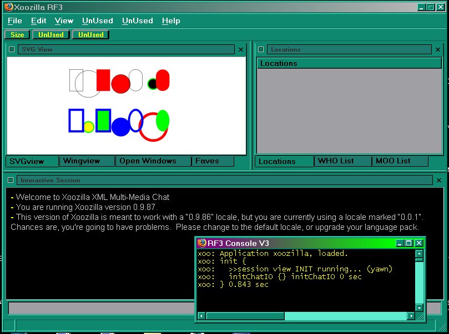This screenshot has height=334, width=449.
Task: Close the Locations panel
Action: click(x=438, y=50)
